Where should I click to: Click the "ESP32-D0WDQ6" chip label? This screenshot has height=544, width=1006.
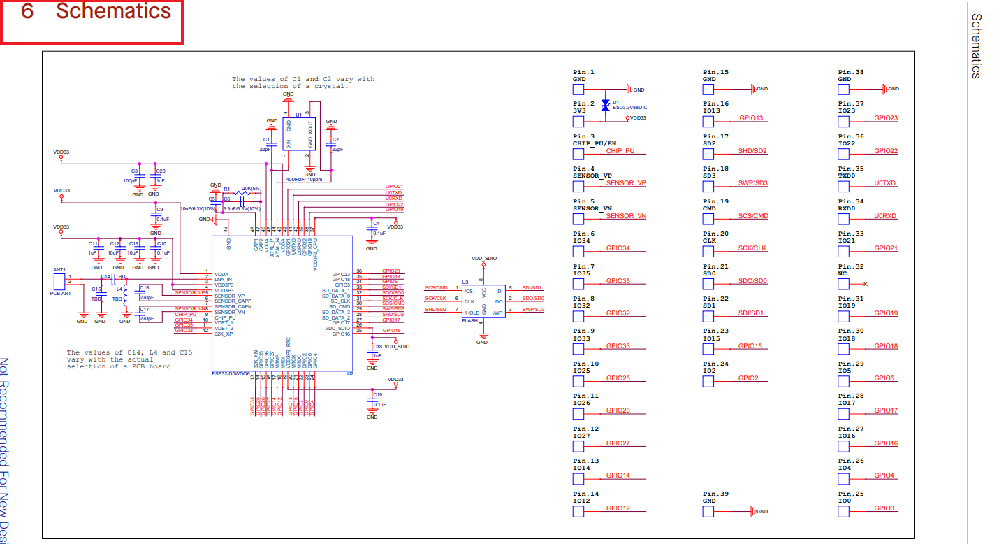coord(231,373)
